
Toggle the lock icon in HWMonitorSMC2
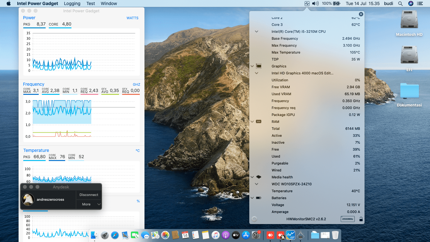[361, 219]
